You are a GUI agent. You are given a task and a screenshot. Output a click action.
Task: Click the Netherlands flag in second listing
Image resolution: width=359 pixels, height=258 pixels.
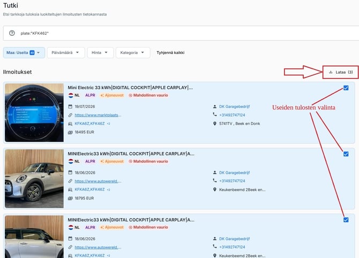click(71, 161)
